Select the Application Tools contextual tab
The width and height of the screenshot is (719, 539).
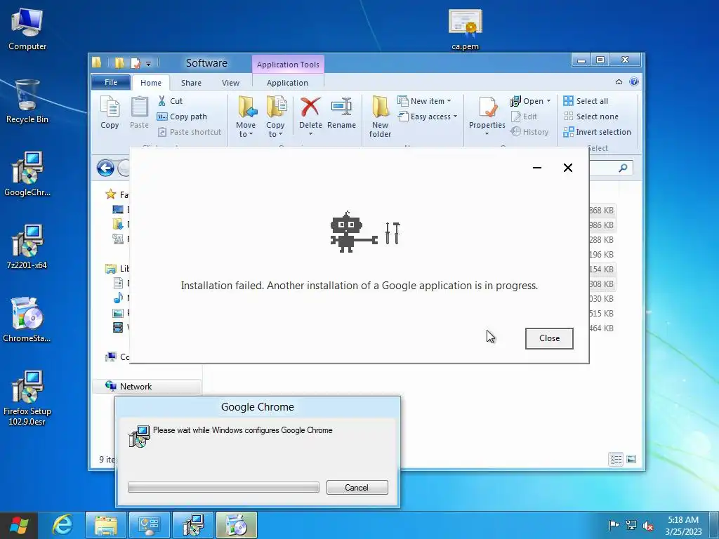click(288, 64)
